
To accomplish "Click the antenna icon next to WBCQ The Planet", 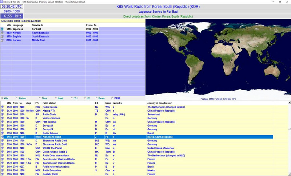I will [x=3, y=148].
